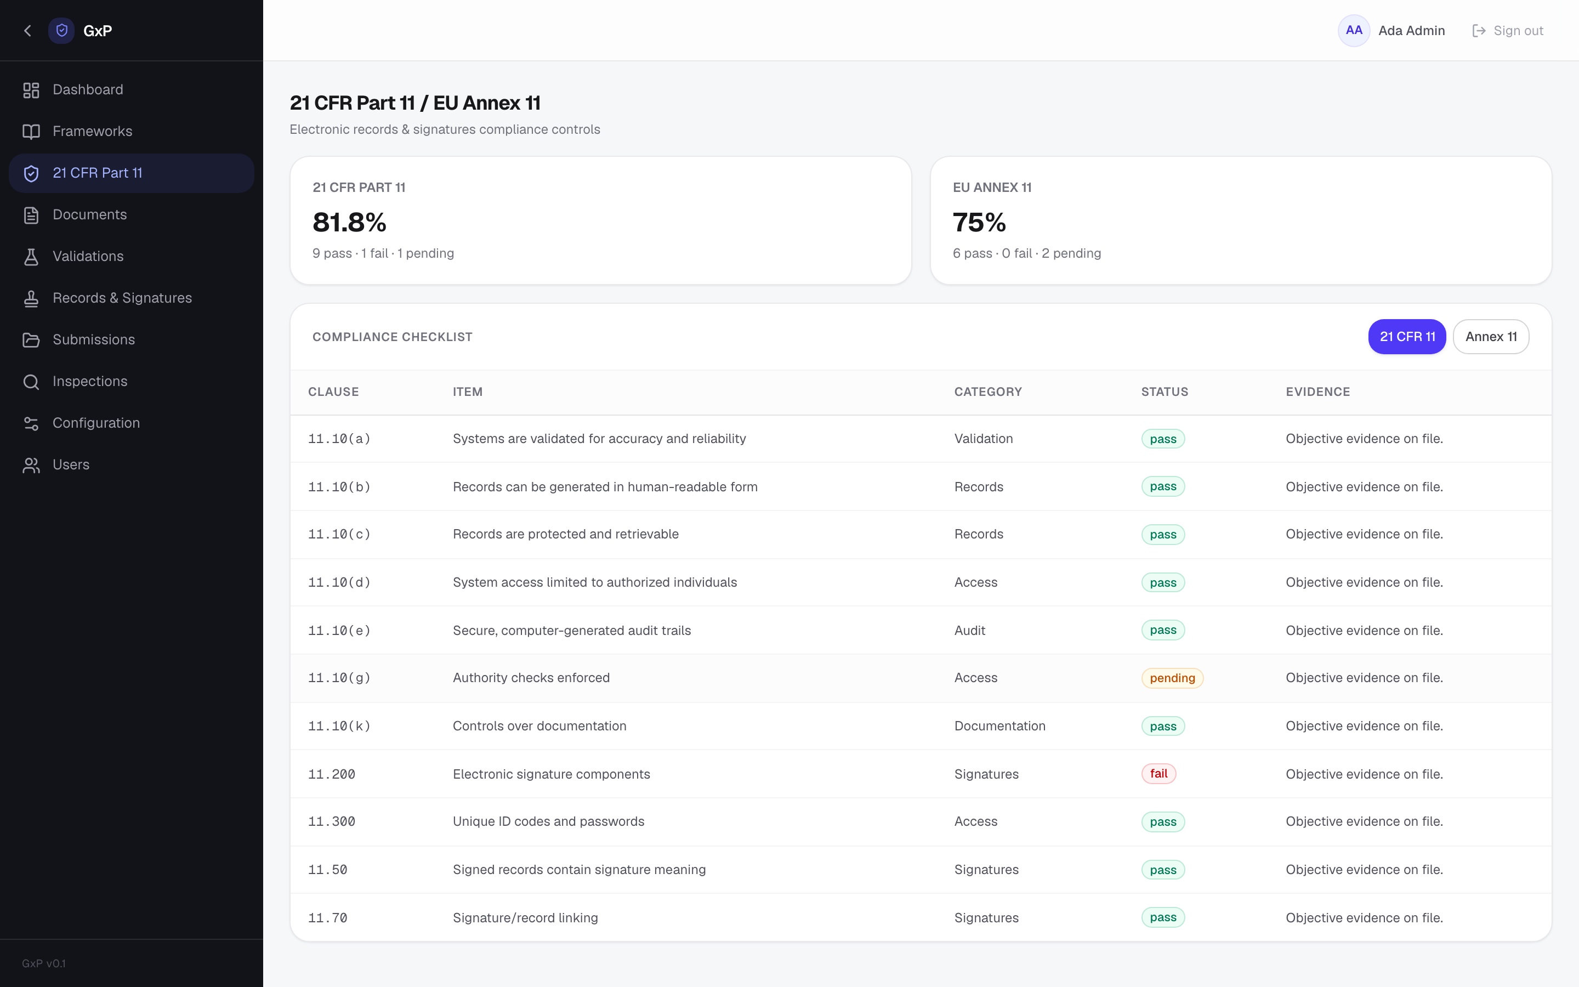Click the Records & Signatures stamp icon
This screenshot has height=987, width=1579.
[x=31, y=299]
